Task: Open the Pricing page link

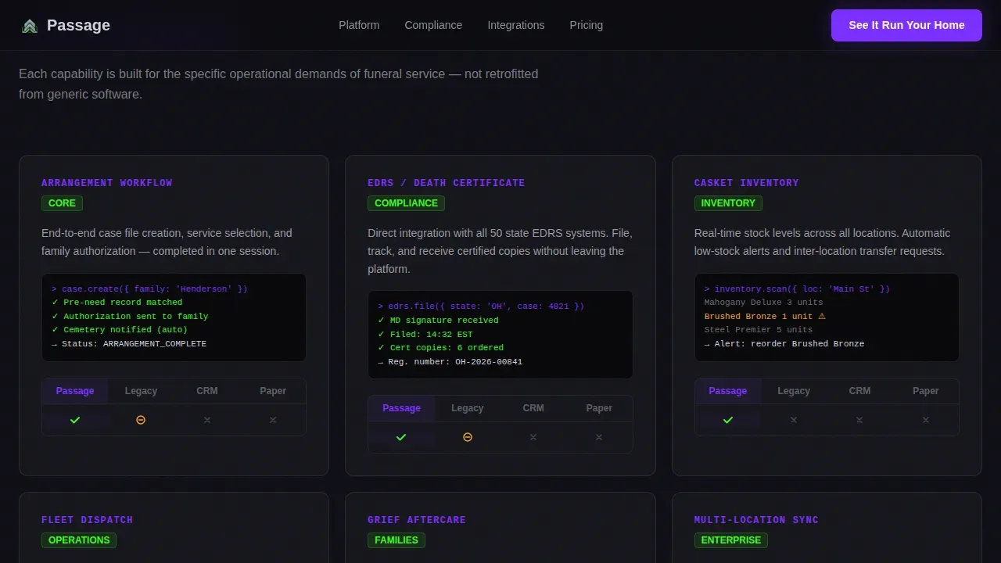Action: pyautogui.click(x=587, y=25)
